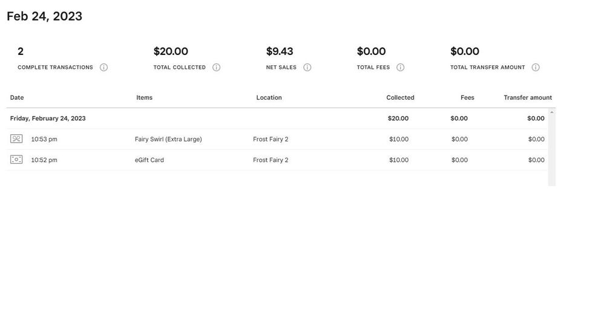Open the Fairy Swirl (Extra Large) transaction
This screenshot has height=310, width=604.
[x=168, y=140]
